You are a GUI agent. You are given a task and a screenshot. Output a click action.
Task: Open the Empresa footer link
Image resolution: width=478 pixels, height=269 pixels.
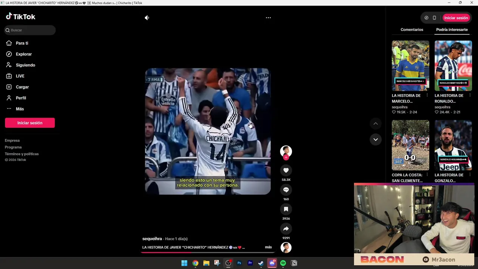(x=12, y=140)
